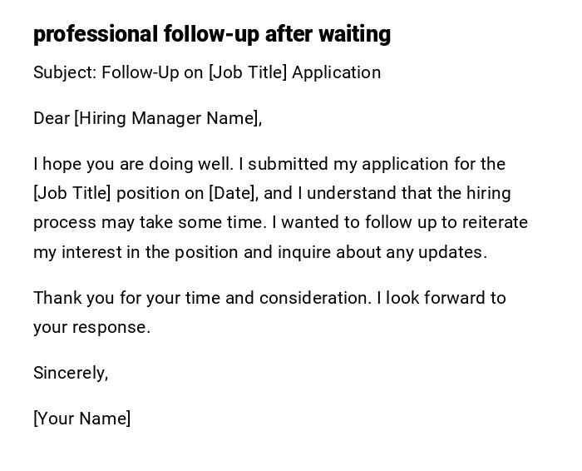This screenshot has height=471, width=582.
Task: Click the word "Subject:" at line start
Action: pyautogui.click(x=65, y=73)
